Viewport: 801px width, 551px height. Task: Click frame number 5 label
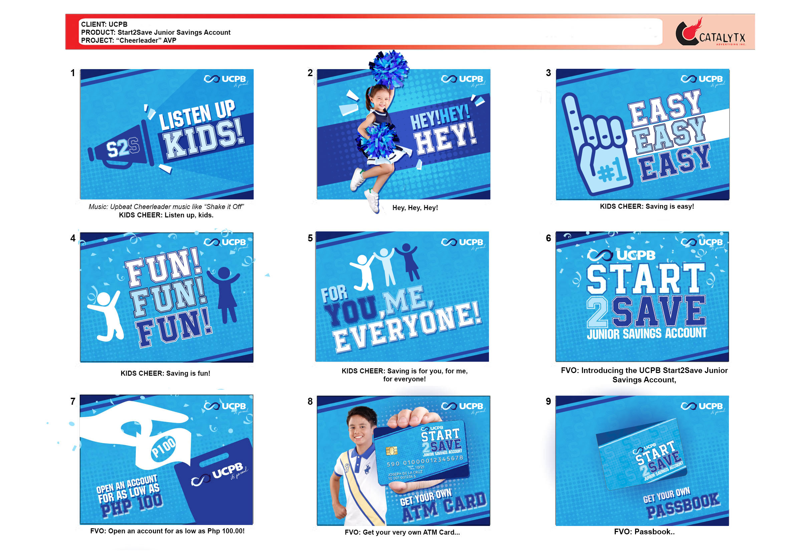(310, 238)
